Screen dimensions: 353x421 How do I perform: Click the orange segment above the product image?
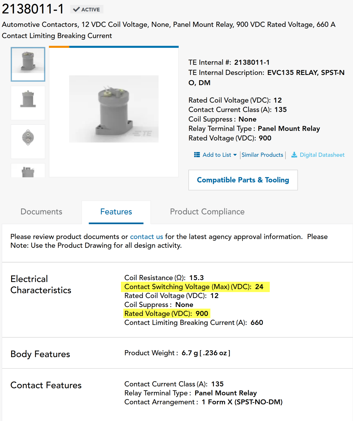59,47
